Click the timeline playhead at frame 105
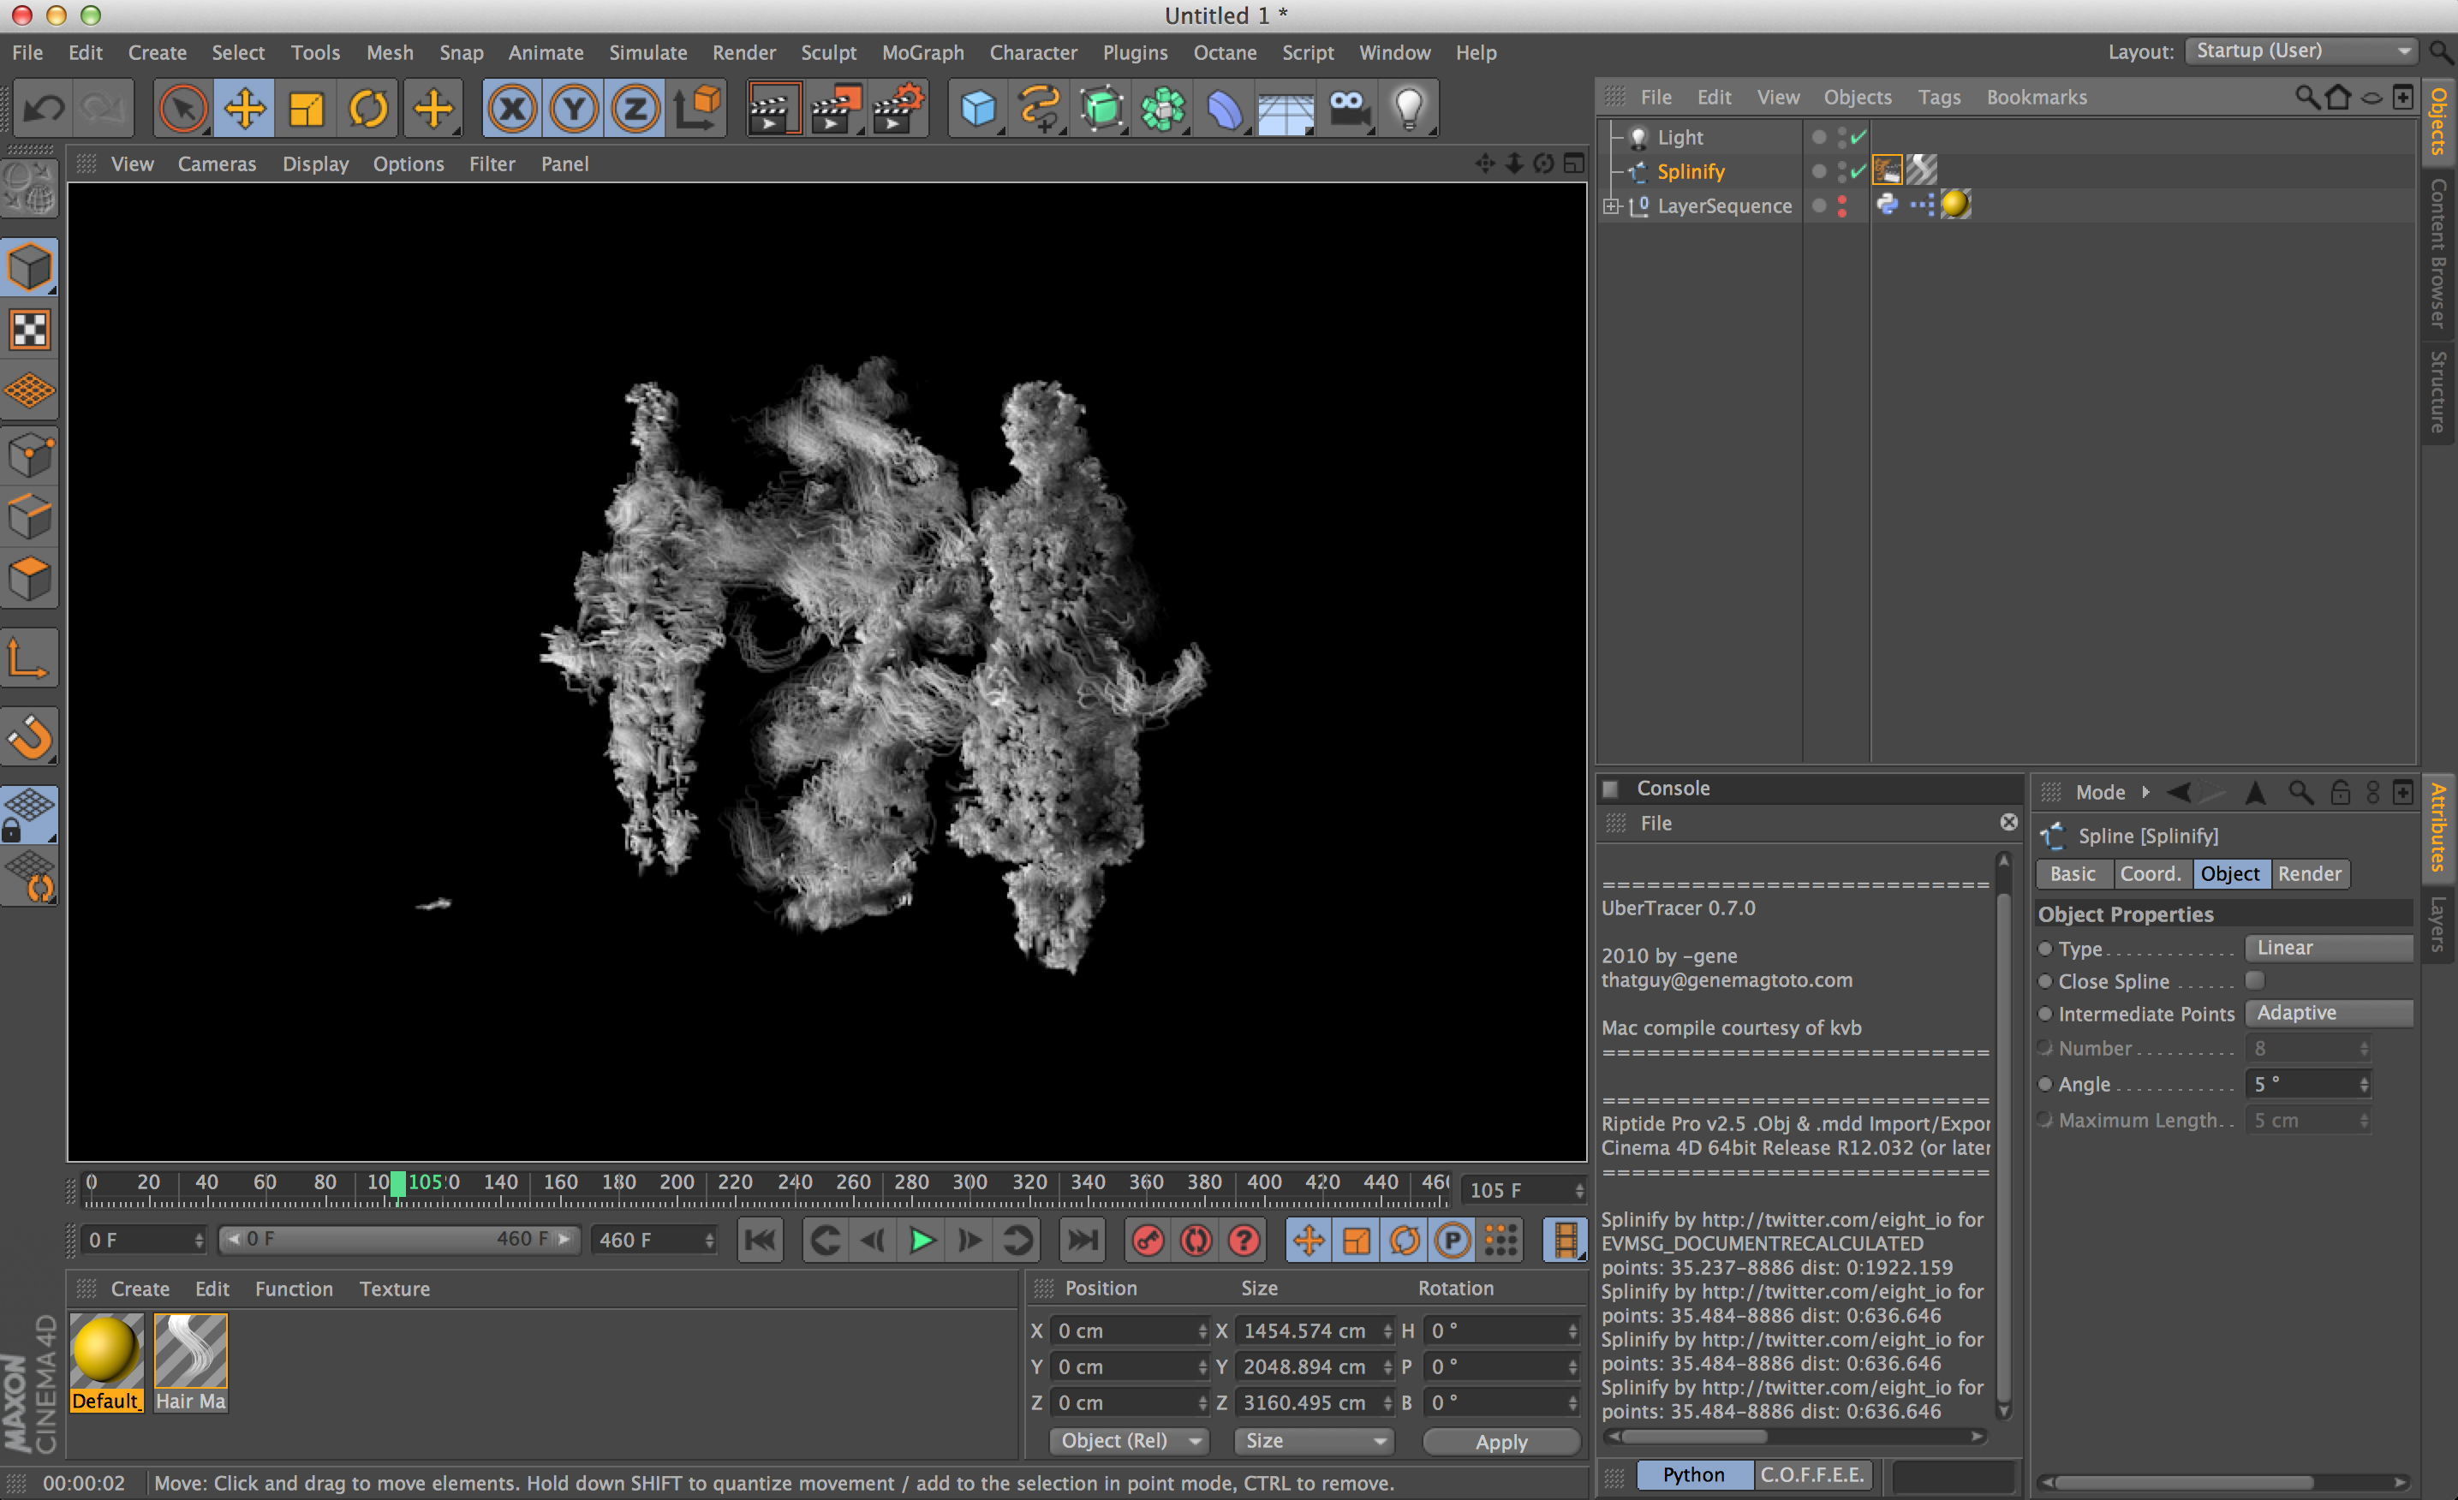Viewport: 2458px width, 1500px height. point(398,1184)
